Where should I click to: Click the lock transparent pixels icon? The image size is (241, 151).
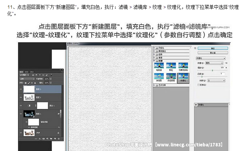tap(26, 83)
